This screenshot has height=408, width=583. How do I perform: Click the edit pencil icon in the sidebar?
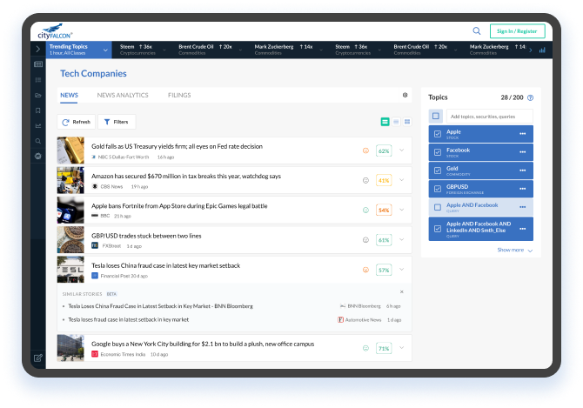pos(38,358)
